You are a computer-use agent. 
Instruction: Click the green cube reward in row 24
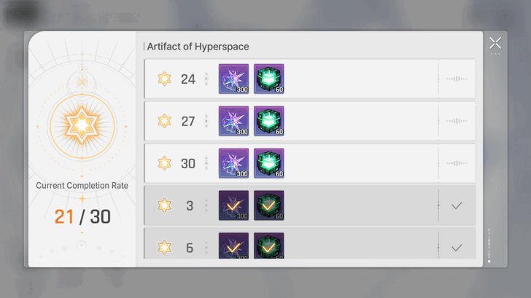coord(269,79)
